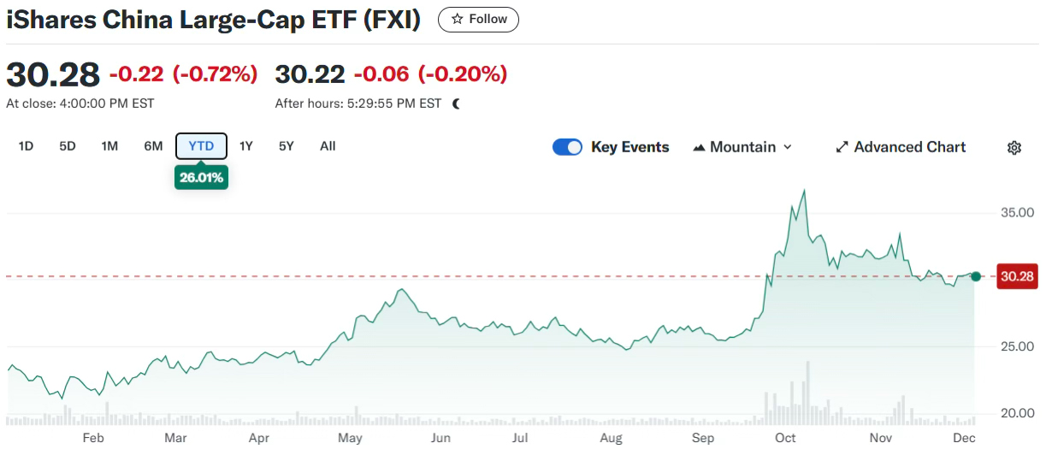Toggle the Key Events switch
Viewport: 1058px width, 455px height.
(567, 147)
